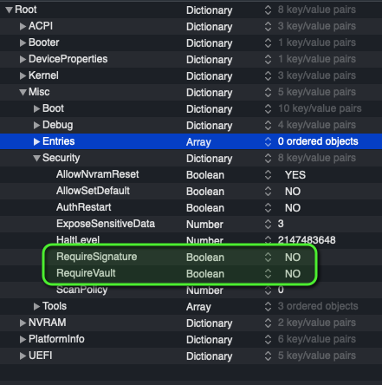Viewport: 382px width, 385px height.
Task: Click type stepper on the Entries row
Action: click(268, 141)
